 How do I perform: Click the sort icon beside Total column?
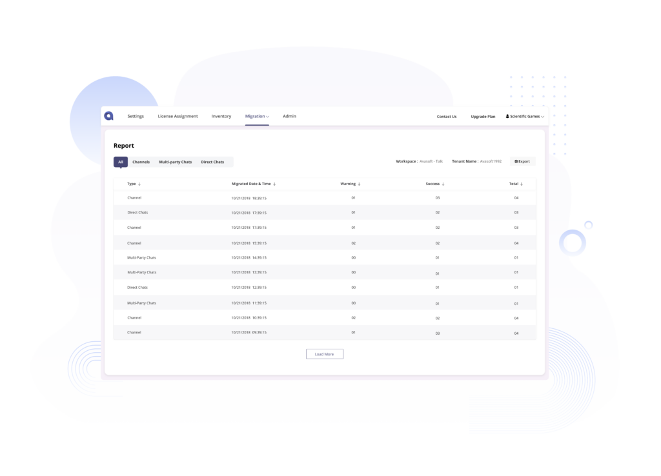[521, 184]
